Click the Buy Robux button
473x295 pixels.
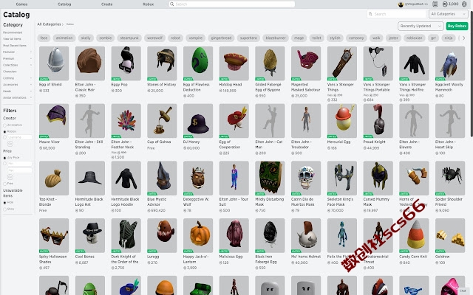(457, 27)
